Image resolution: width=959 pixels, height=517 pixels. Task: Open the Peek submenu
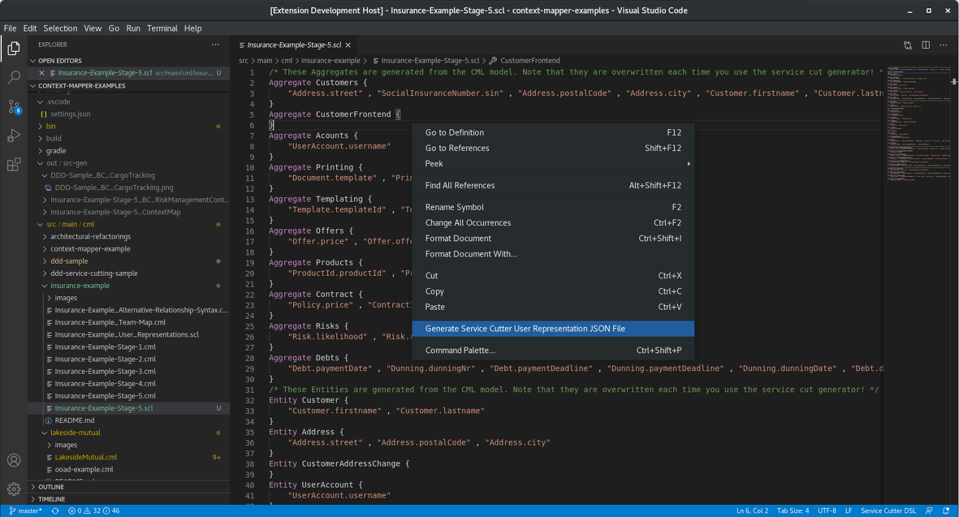(553, 164)
